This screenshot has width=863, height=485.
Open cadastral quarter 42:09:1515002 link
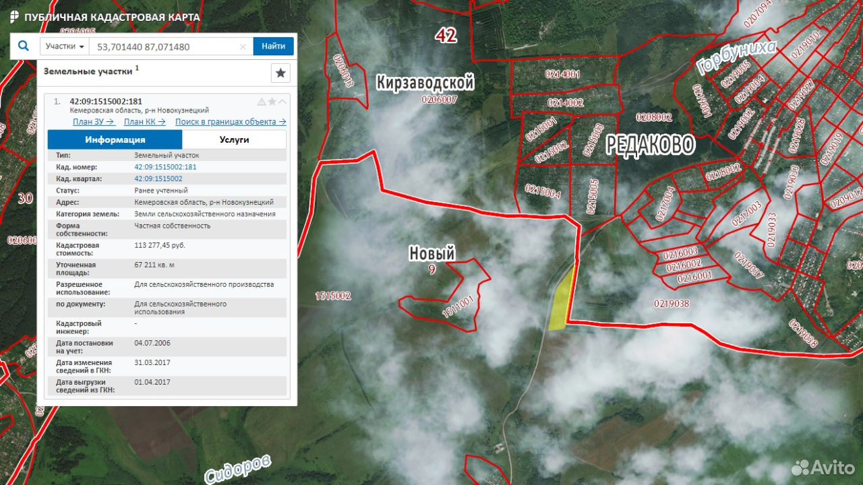pos(158,179)
